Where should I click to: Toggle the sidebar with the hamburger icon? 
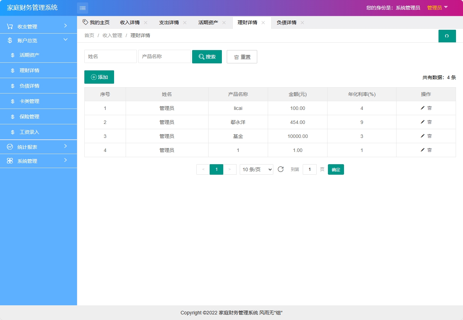tap(83, 8)
